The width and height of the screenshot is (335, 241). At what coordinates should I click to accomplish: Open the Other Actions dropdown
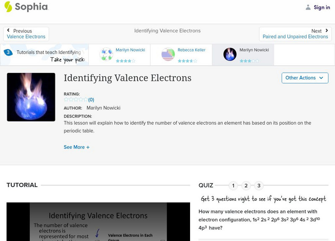pos(304,78)
